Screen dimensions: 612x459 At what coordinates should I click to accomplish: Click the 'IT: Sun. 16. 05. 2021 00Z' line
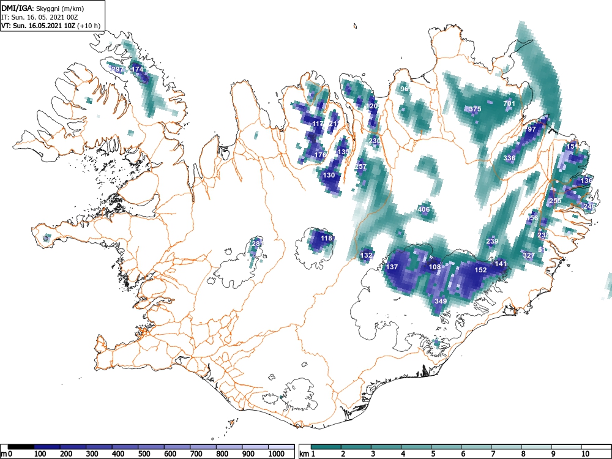(x=38, y=17)
